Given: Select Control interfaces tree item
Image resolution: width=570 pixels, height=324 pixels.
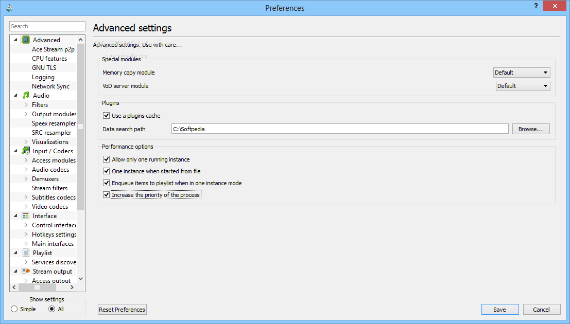Looking at the screenshot, I should pyautogui.click(x=54, y=225).
